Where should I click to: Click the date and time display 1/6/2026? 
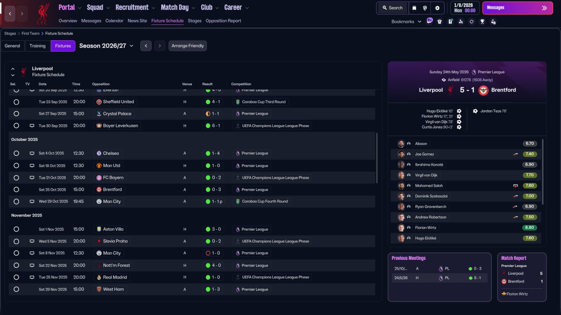(x=465, y=8)
